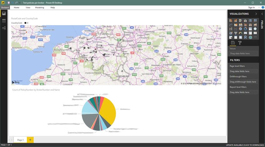265x147 pixels.
Task: Select the ArcGIS Maps visualization
Action: tap(250, 37)
